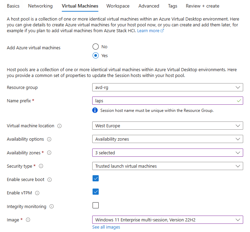Open the Workspace tab

[x=118, y=6]
